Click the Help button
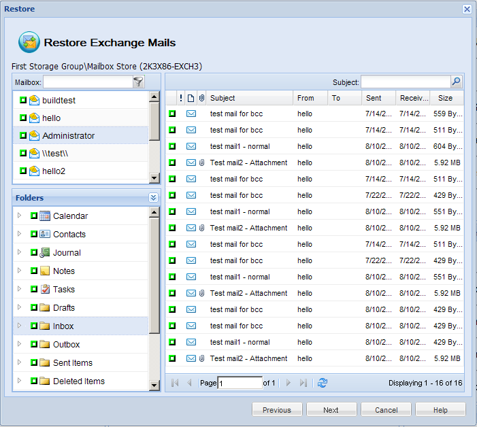Screen dimensions: 477x427 click(x=440, y=410)
